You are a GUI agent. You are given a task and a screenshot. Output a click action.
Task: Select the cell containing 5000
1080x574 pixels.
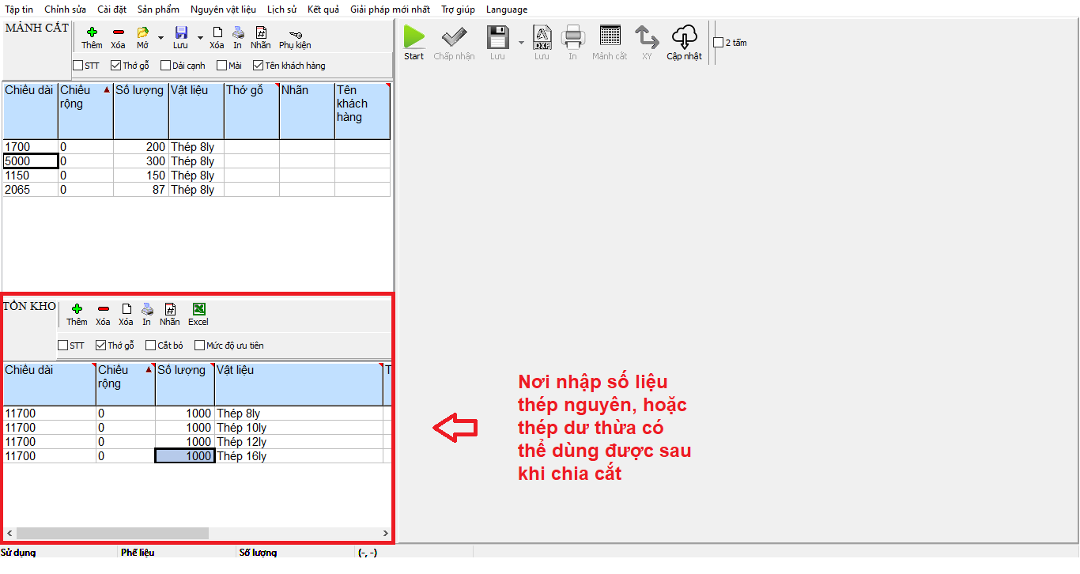click(30, 161)
